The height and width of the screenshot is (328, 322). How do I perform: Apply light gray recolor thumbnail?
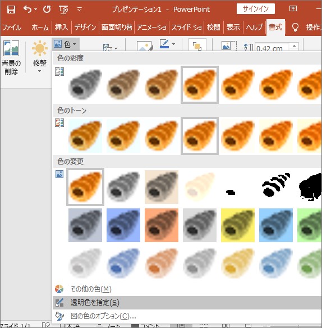click(x=85, y=263)
